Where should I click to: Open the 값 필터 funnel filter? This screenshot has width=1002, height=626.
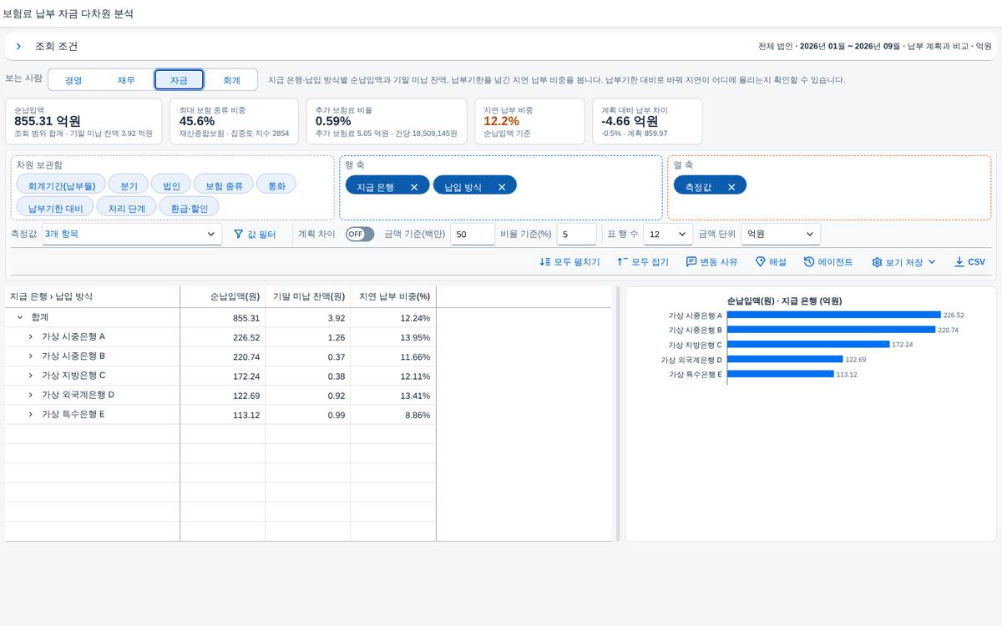[x=255, y=235]
